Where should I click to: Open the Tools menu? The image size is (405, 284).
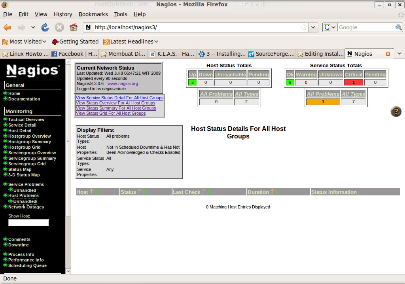[121, 14]
